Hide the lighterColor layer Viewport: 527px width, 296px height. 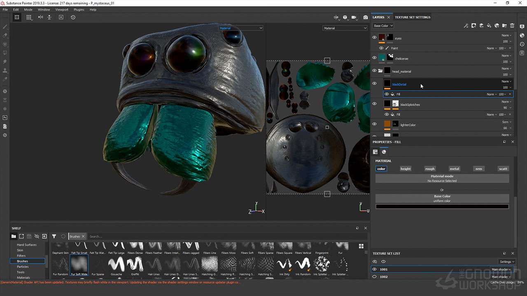(x=374, y=124)
